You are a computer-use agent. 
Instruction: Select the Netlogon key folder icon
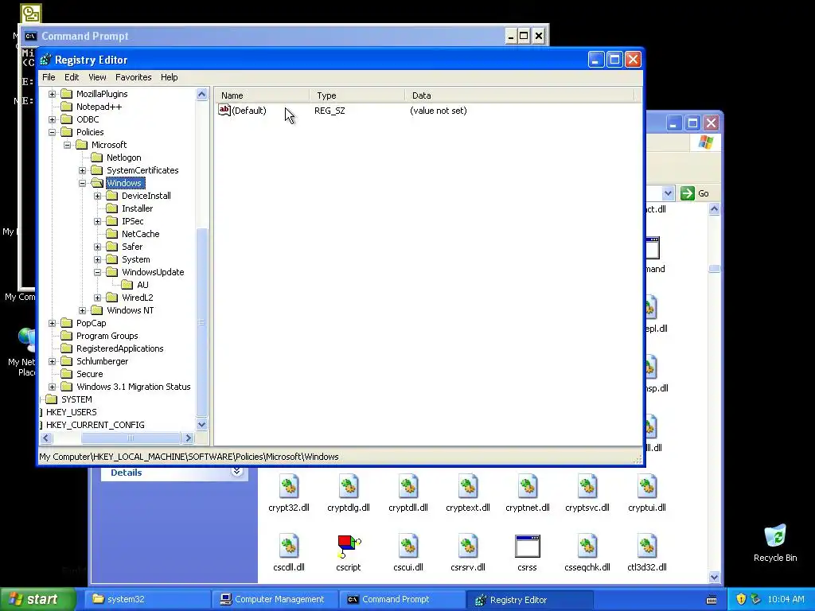click(x=96, y=158)
